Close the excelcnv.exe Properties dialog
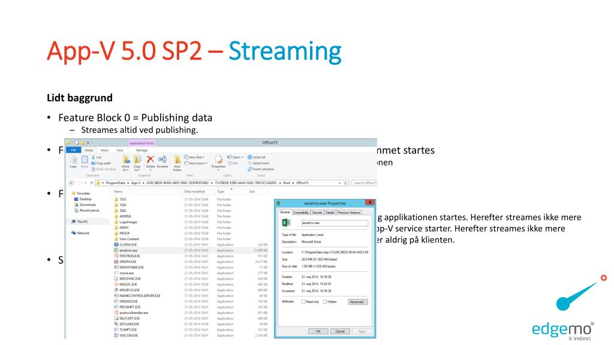Image resolution: width=614 pixels, height=345 pixels. point(369,202)
